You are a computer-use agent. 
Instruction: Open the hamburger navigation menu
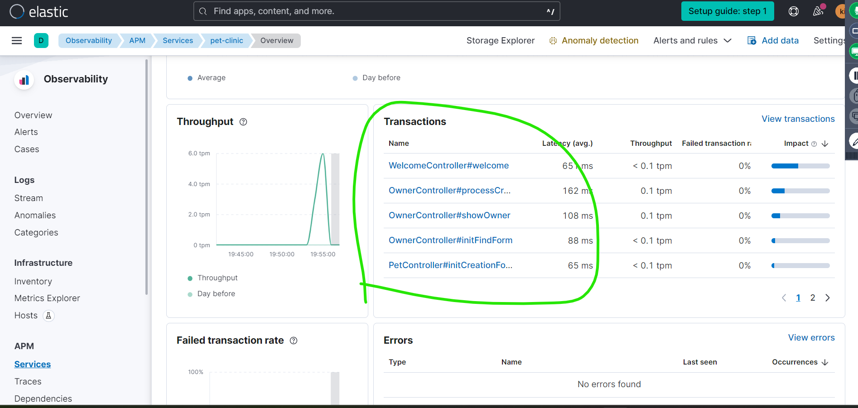[x=17, y=41]
